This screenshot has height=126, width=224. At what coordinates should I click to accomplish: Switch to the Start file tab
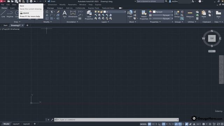pyautogui.click(x=6, y=25)
